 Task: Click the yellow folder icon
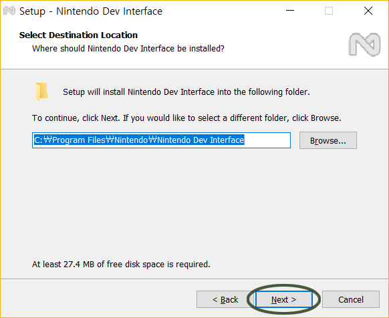(x=42, y=92)
